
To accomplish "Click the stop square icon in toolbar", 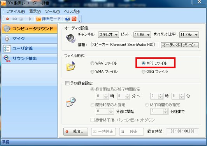I will point(21,19).
